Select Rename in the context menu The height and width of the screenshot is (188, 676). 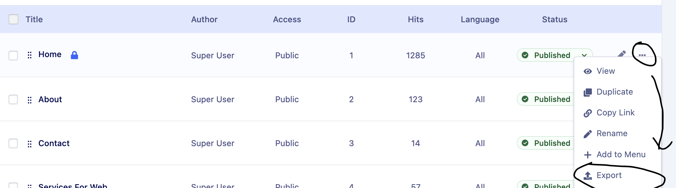pyautogui.click(x=612, y=134)
